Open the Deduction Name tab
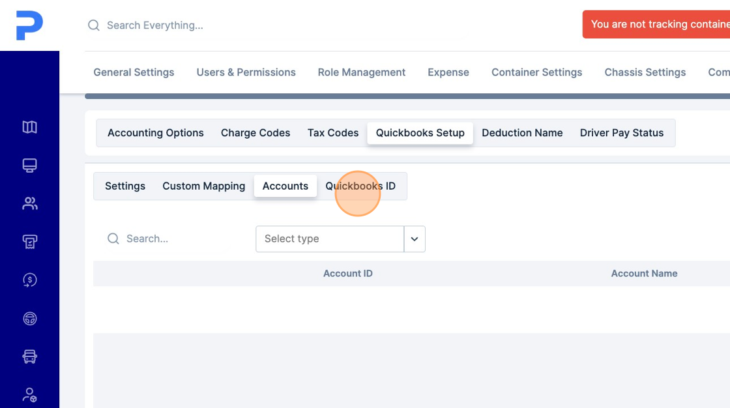Image resolution: width=730 pixels, height=408 pixels. (522, 133)
